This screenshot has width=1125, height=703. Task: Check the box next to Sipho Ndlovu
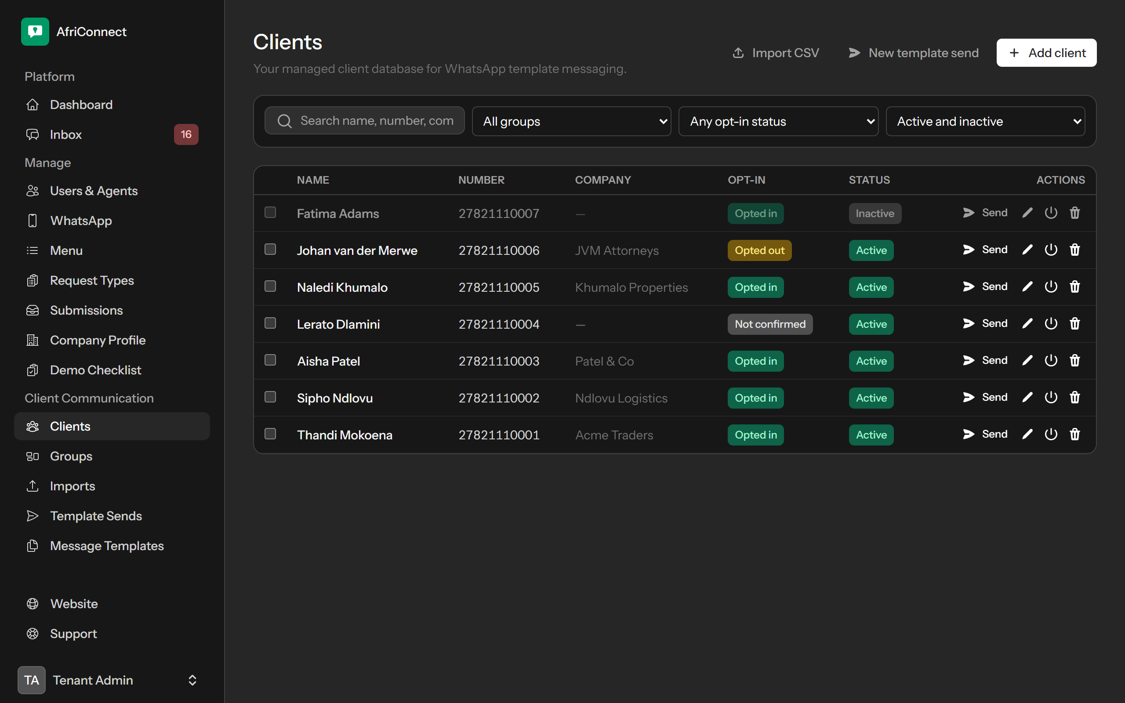270,397
